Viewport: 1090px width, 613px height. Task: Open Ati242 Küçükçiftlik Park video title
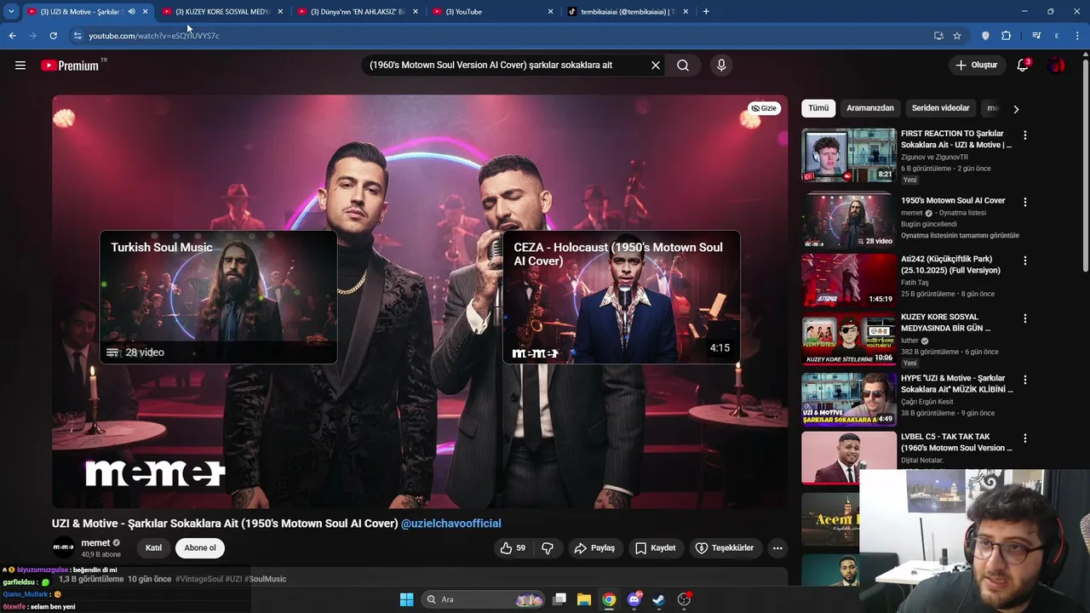tap(951, 265)
